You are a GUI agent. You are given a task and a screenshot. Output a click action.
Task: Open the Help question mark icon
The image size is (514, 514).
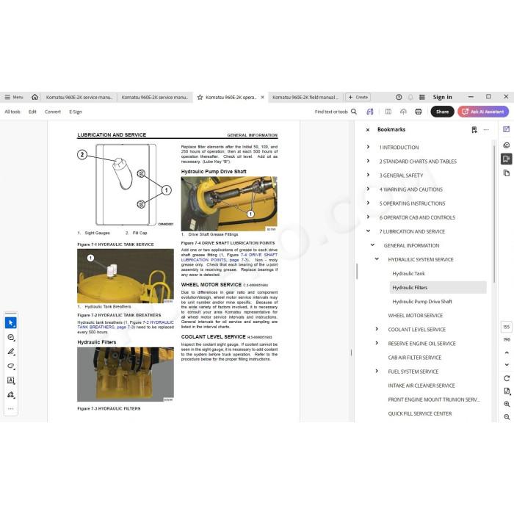click(399, 97)
